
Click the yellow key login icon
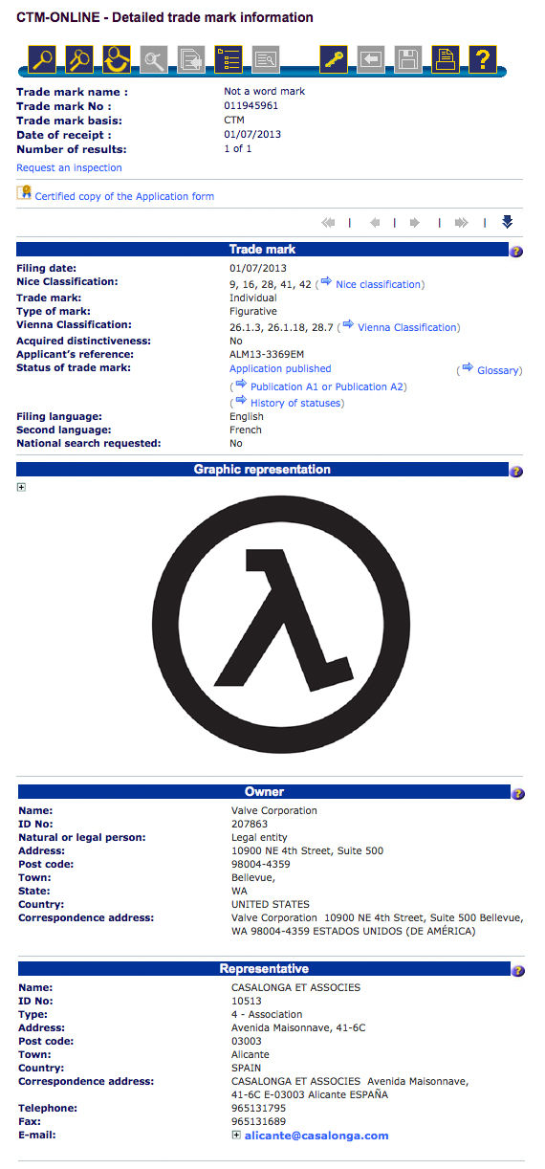tap(334, 60)
